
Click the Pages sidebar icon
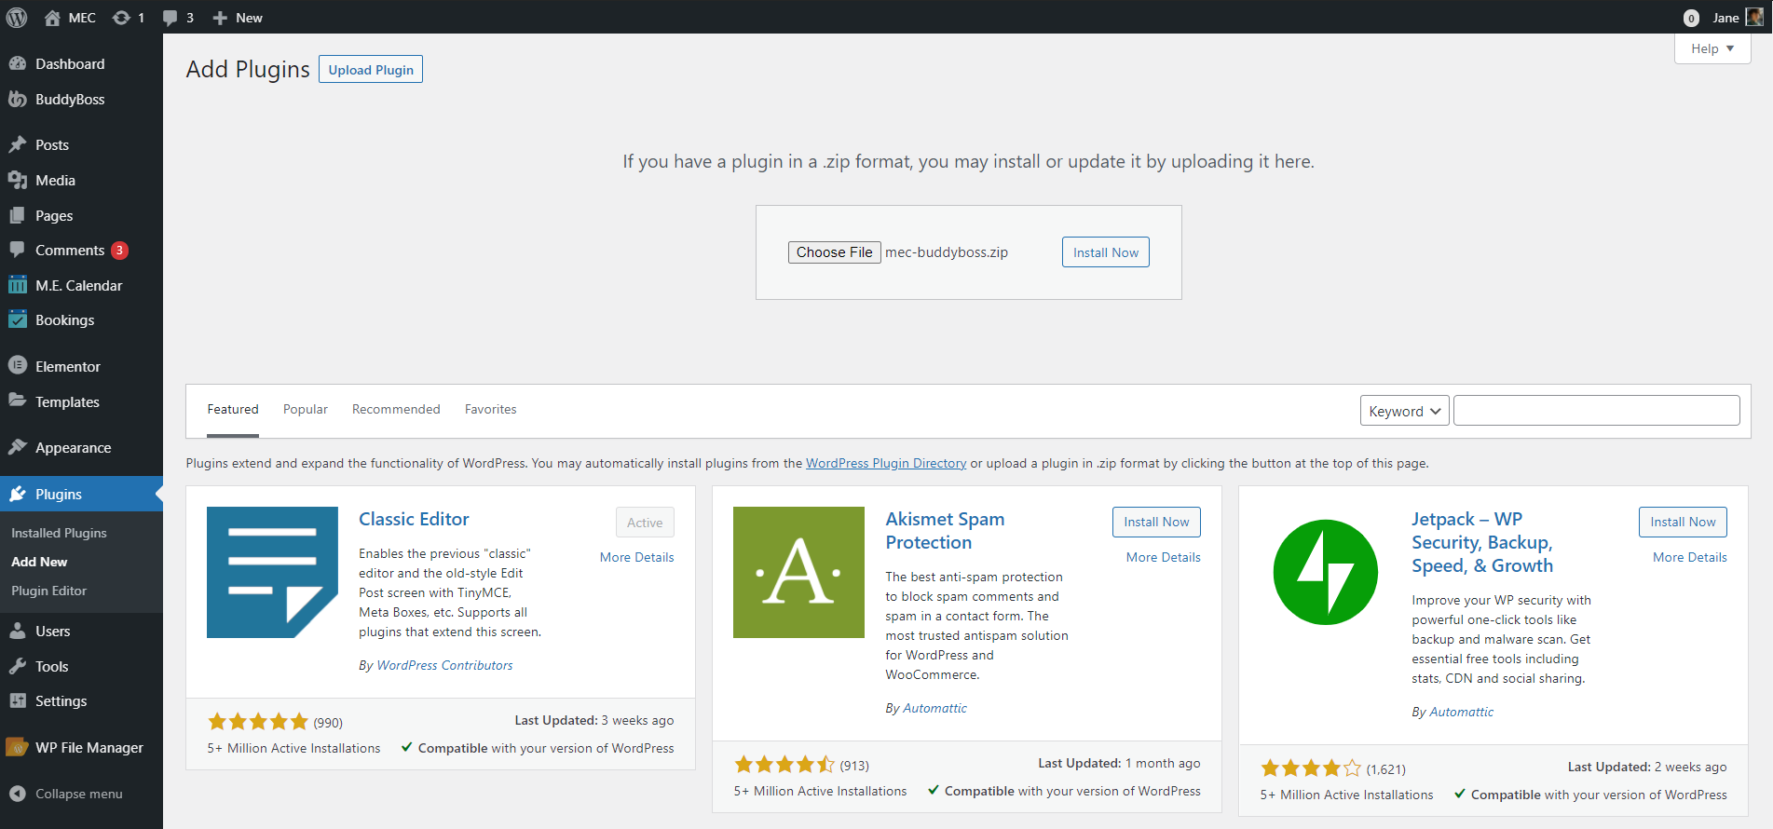[18, 215]
